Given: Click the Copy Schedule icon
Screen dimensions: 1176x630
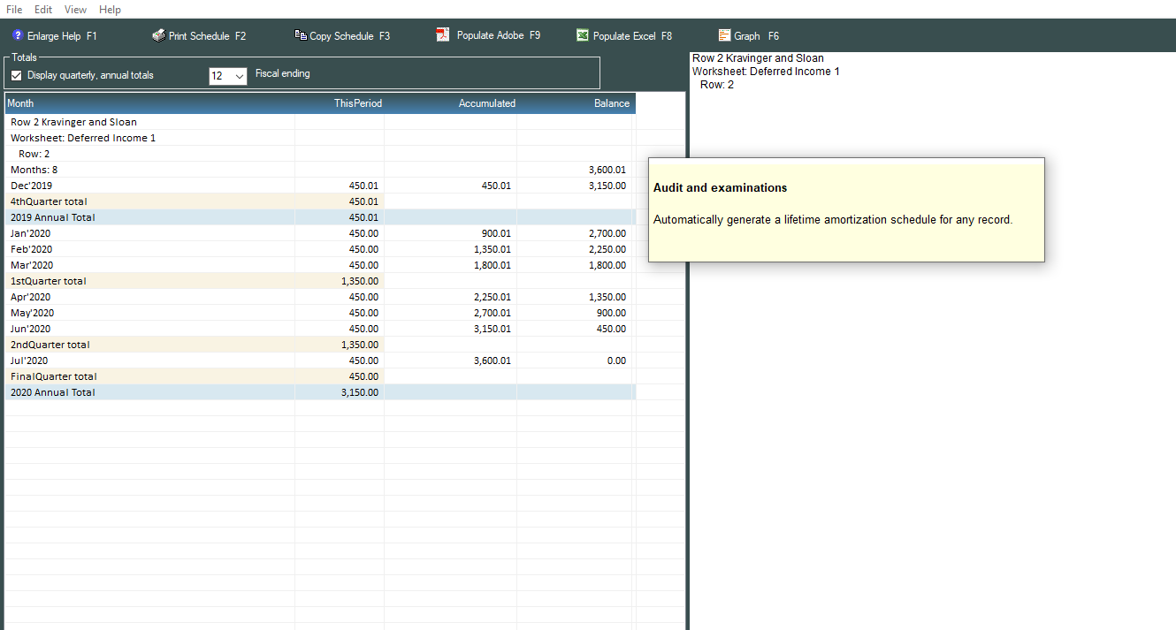Looking at the screenshot, I should point(301,35).
